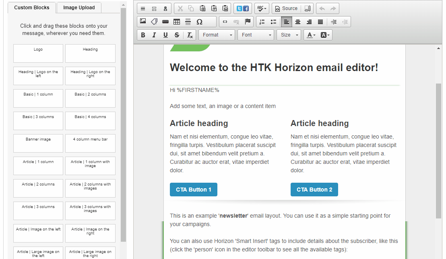Toggle bold text formatting

click(x=143, y=35)
